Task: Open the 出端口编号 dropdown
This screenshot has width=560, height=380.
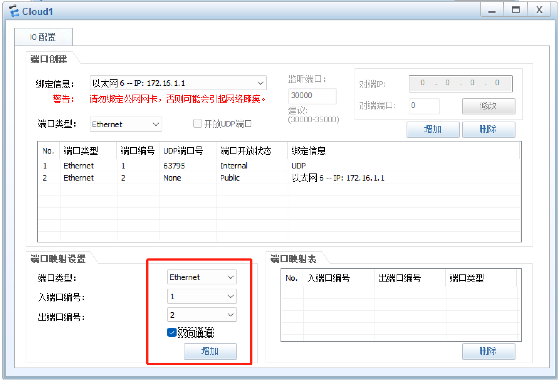Action: [202, 315]
